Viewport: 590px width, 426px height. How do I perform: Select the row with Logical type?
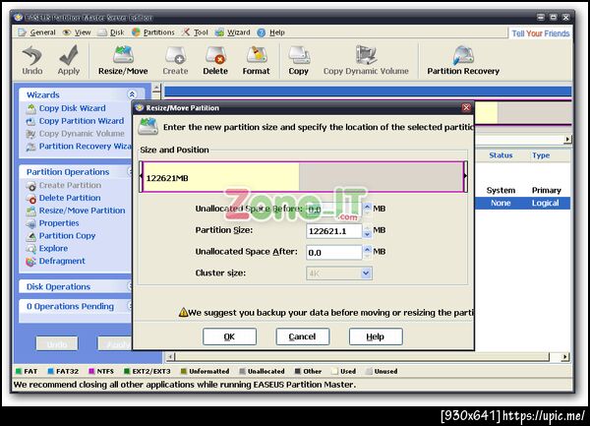pos(523,204)
